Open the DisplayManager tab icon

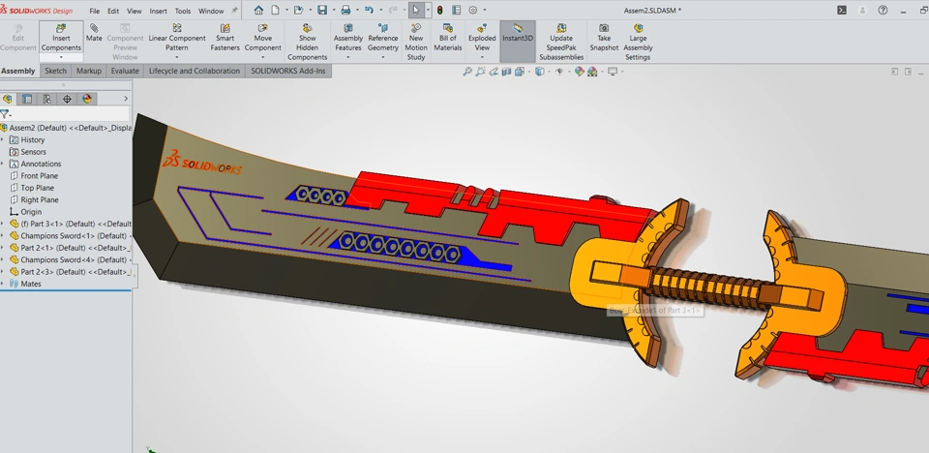tap(87, 99)
